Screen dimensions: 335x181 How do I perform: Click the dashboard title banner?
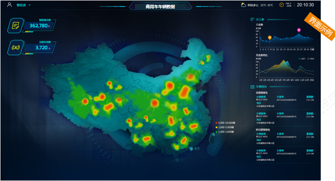click(x=160, y=6)
